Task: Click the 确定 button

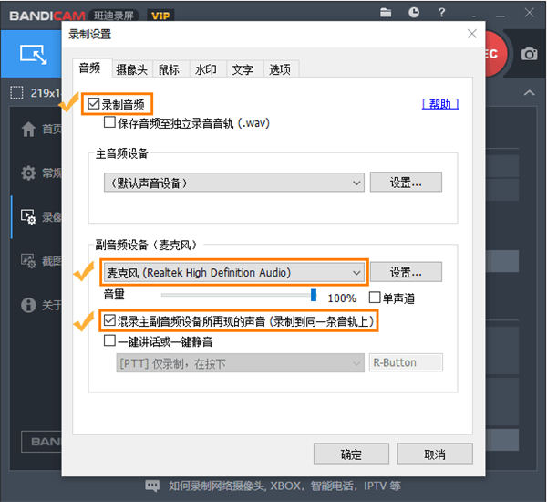Action: [x=351, y=454]
